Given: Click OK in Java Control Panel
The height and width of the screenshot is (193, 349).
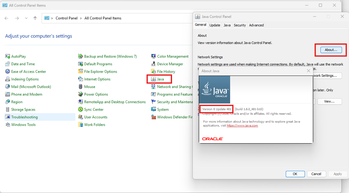Looking at the screenshot, I should point(295,174).
